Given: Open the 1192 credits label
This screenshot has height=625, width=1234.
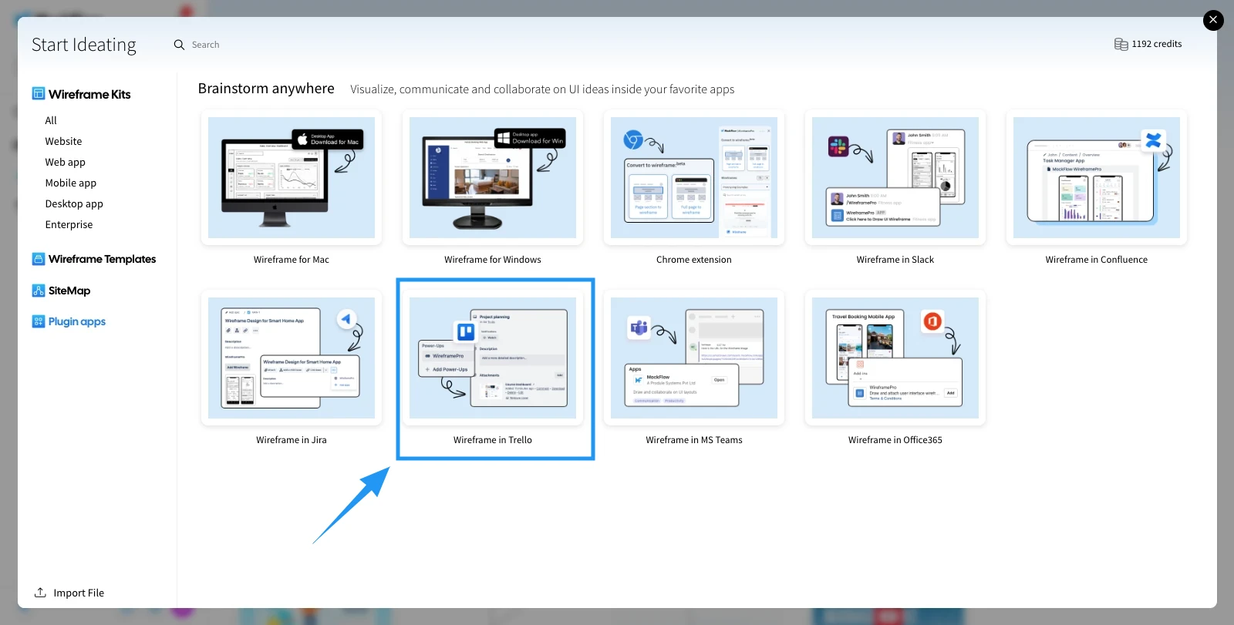Looking at the screenshot, I should 1156,44.
